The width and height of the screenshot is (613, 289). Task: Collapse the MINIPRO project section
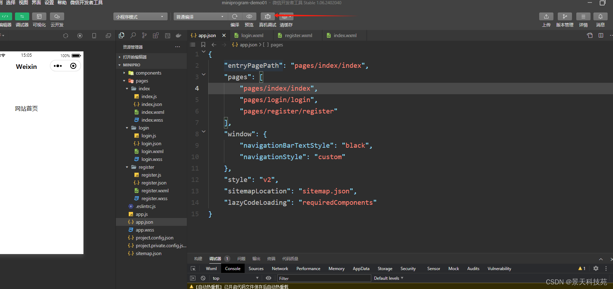tap(152, 65)
